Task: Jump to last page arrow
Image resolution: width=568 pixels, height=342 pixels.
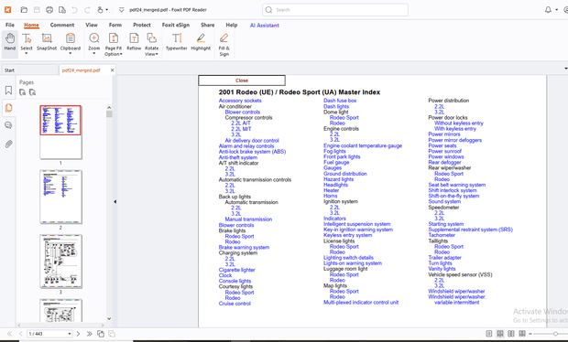Action: click(x=89, y=334)
